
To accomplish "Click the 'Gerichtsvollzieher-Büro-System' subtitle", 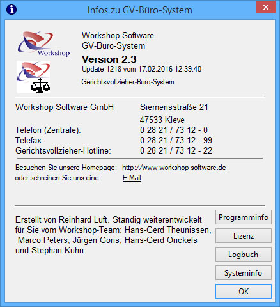I will point(128,82).
